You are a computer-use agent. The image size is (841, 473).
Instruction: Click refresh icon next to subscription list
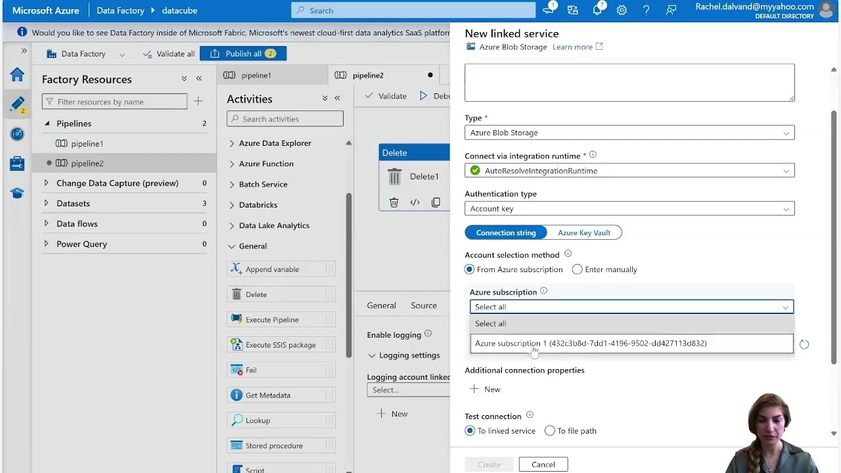pyautogui.click(x=804, y=344)
